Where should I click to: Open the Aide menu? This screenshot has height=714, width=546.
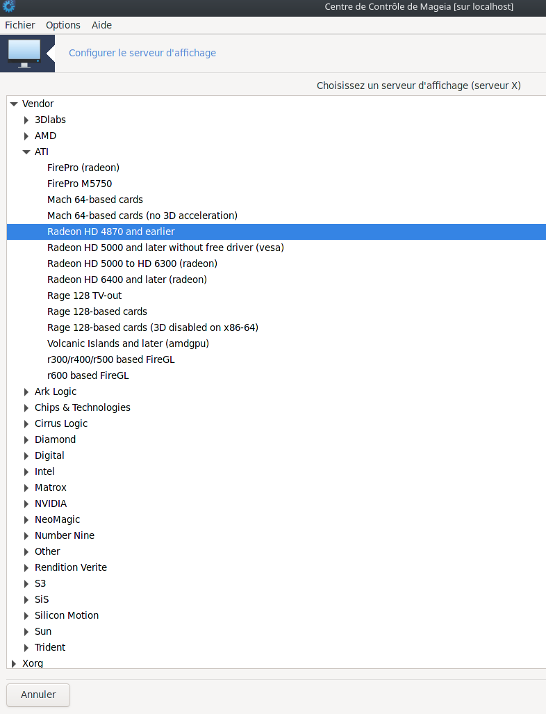[101, 25]
